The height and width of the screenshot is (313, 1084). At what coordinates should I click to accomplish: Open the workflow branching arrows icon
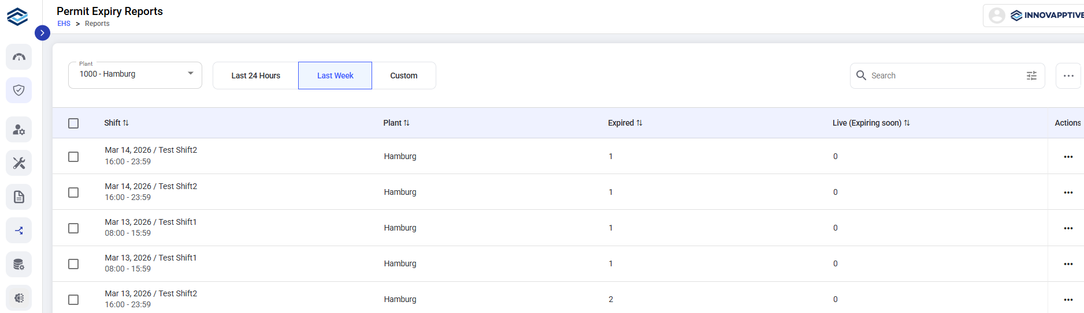19,231
